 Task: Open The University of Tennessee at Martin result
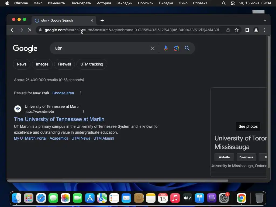point(59,119)
